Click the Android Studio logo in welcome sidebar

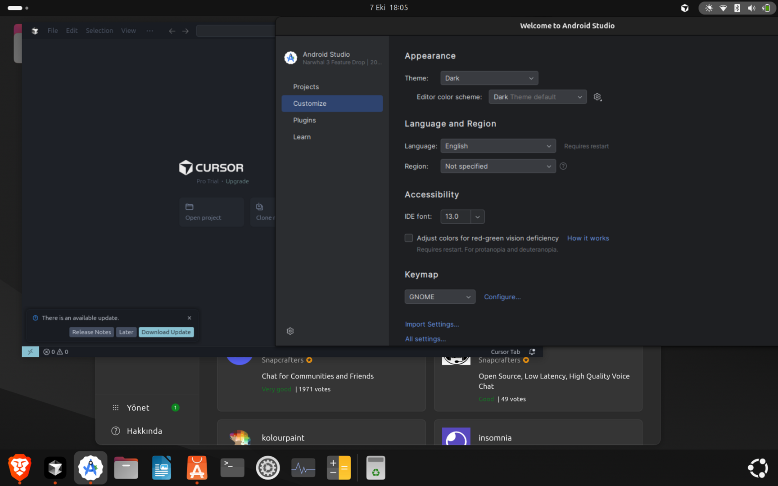coord(291,58)
